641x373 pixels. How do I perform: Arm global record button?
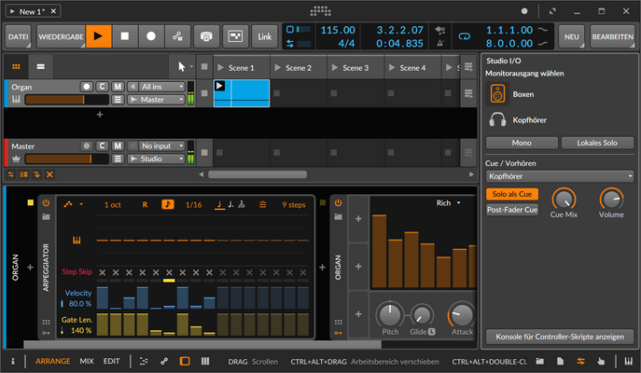click(151, 36)
